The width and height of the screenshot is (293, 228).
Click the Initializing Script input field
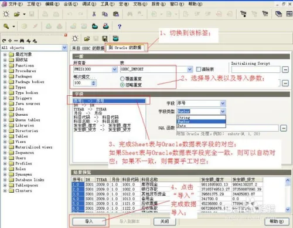click(256, 69)
